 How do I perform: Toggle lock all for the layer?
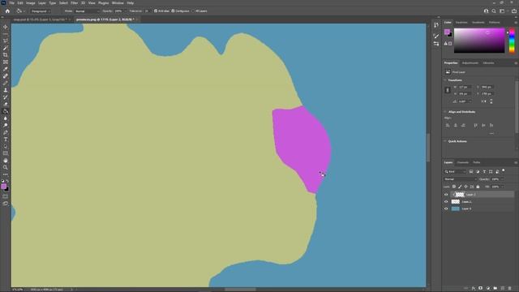(478, 187)
